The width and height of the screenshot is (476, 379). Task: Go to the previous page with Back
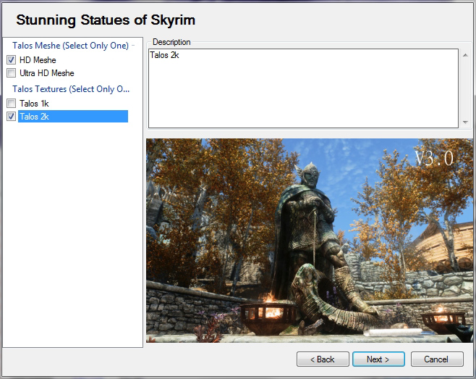coord(323,359)
